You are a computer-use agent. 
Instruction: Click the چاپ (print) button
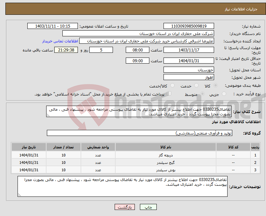point(148,207)
